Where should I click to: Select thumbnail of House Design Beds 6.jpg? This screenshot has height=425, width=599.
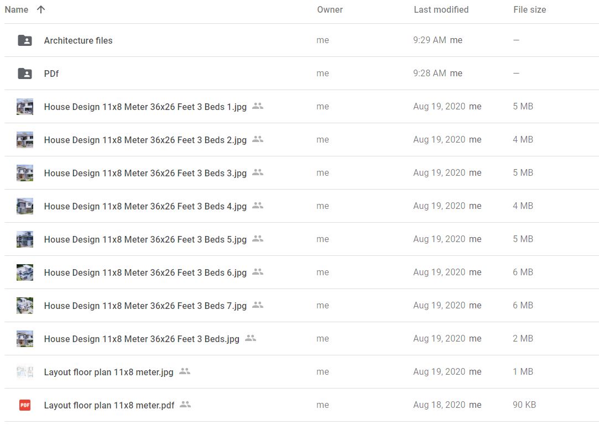(x=25, y=272)
